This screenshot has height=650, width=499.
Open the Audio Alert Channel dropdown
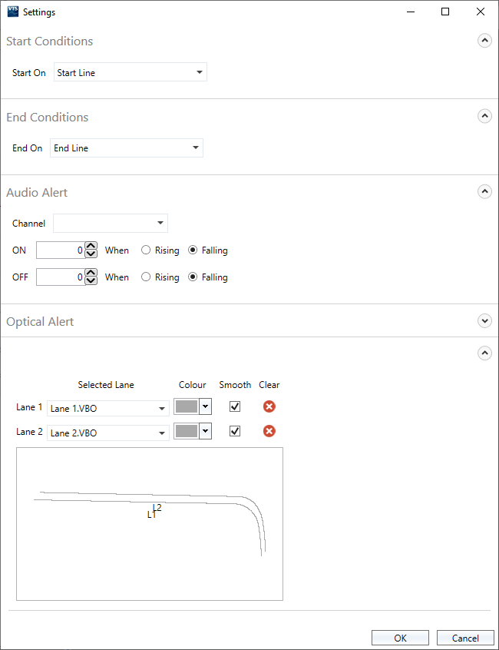coord(110,224)
